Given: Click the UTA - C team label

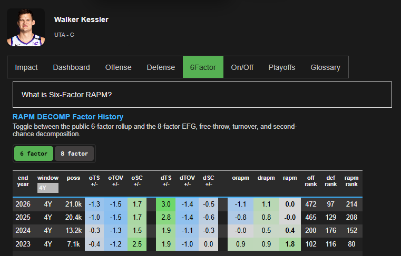Looking at the screenshot, I should tap(64, 35).
